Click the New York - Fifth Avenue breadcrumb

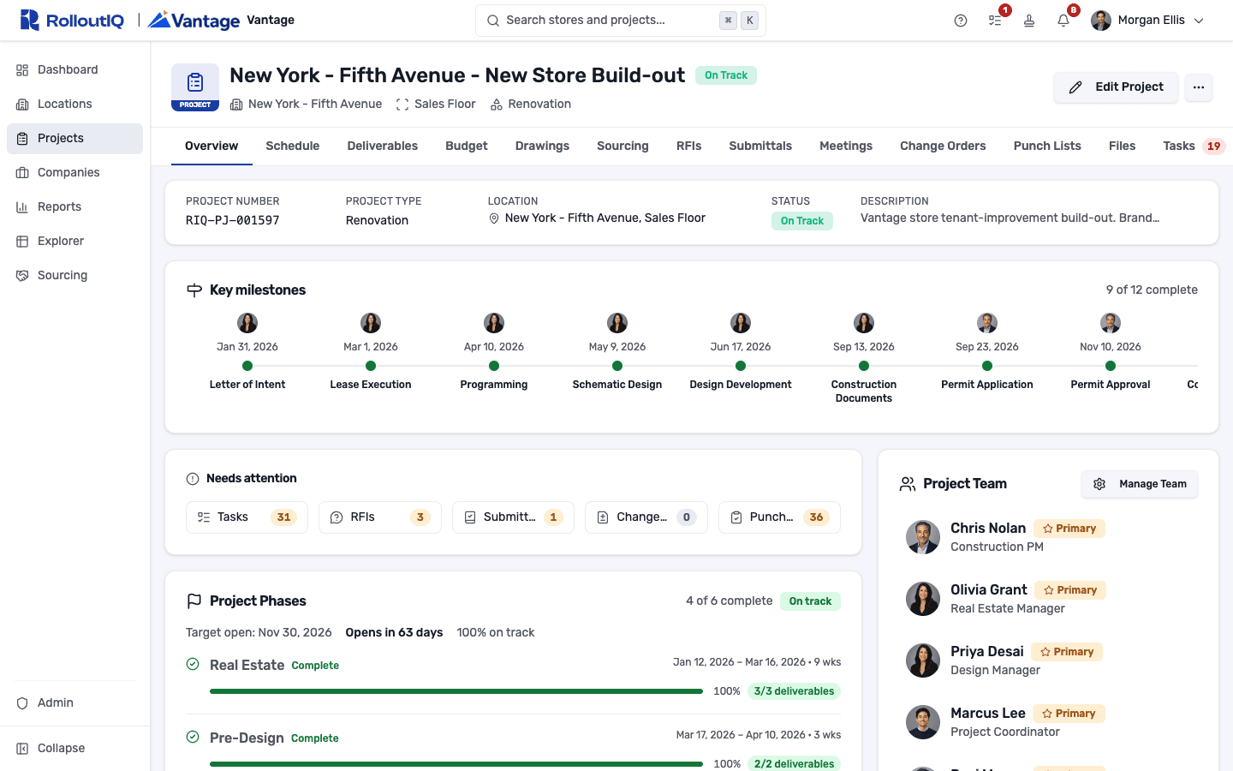tap(306, 104)
